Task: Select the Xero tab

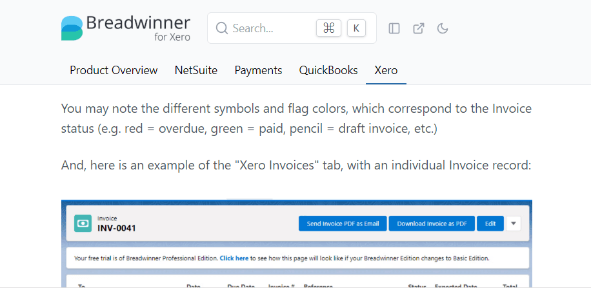Action: [386, 70]
